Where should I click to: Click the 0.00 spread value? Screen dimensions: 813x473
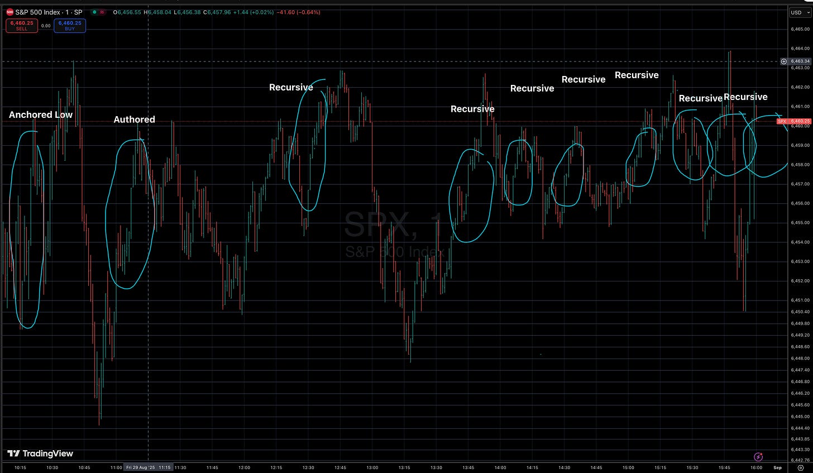click(46, 26)
